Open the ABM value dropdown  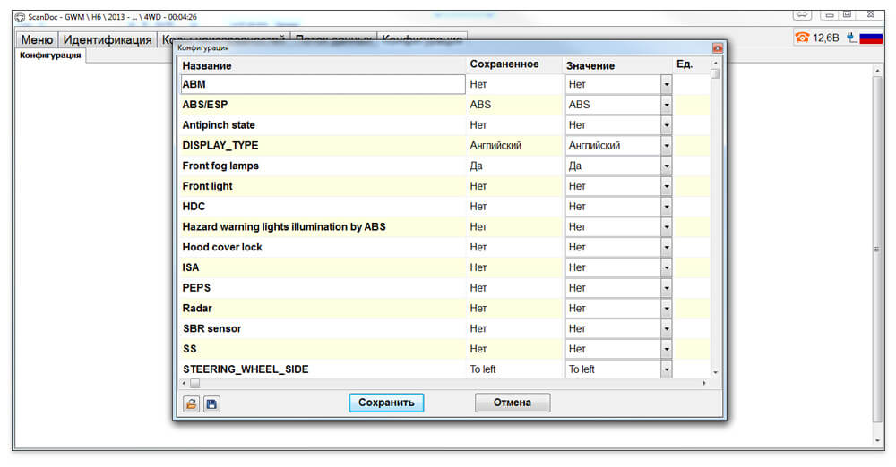pyautogui.click(x=667, y=84)
